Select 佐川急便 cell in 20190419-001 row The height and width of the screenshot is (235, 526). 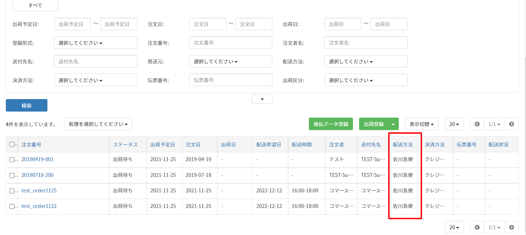tap(403, 159)
